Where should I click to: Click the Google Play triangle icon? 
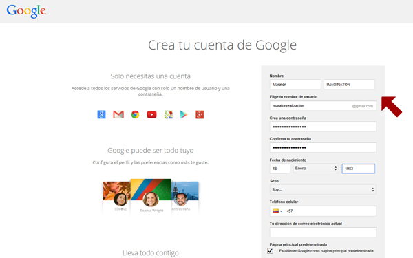point(184,114)
